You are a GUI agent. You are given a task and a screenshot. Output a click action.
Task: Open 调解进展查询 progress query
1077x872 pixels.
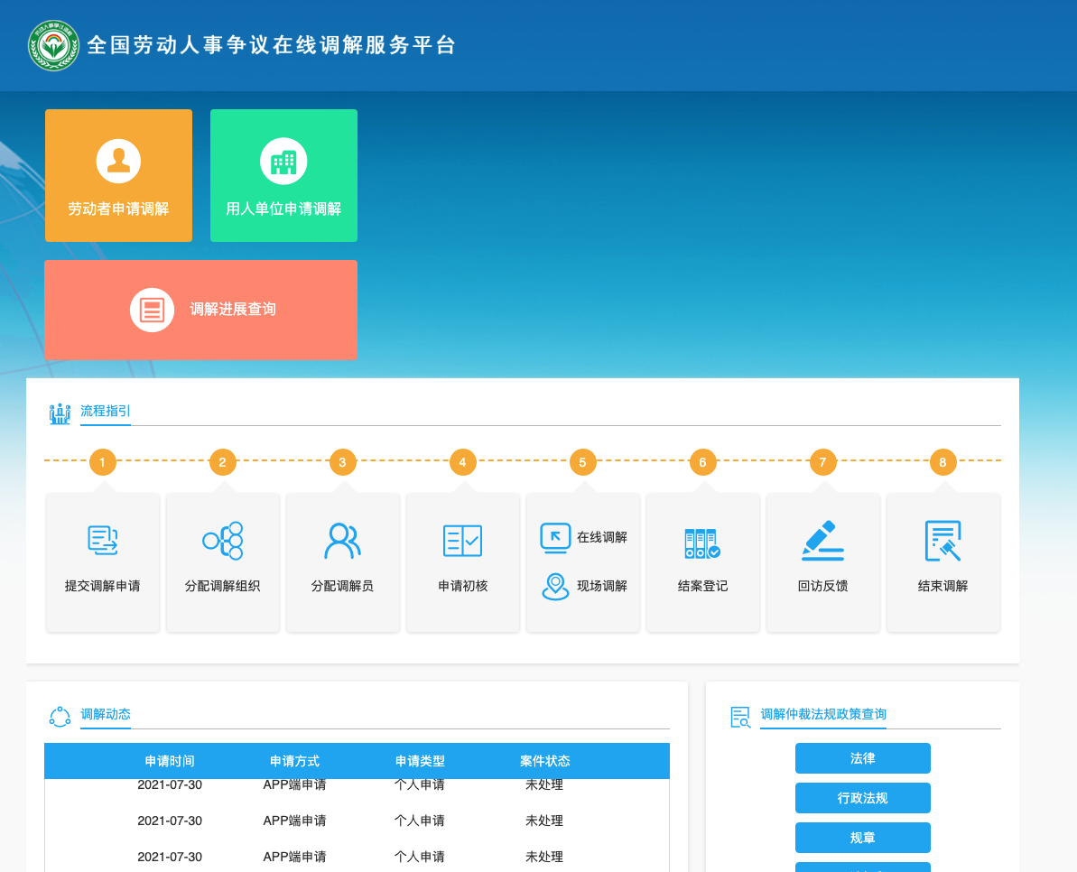[x=200, y=310]
